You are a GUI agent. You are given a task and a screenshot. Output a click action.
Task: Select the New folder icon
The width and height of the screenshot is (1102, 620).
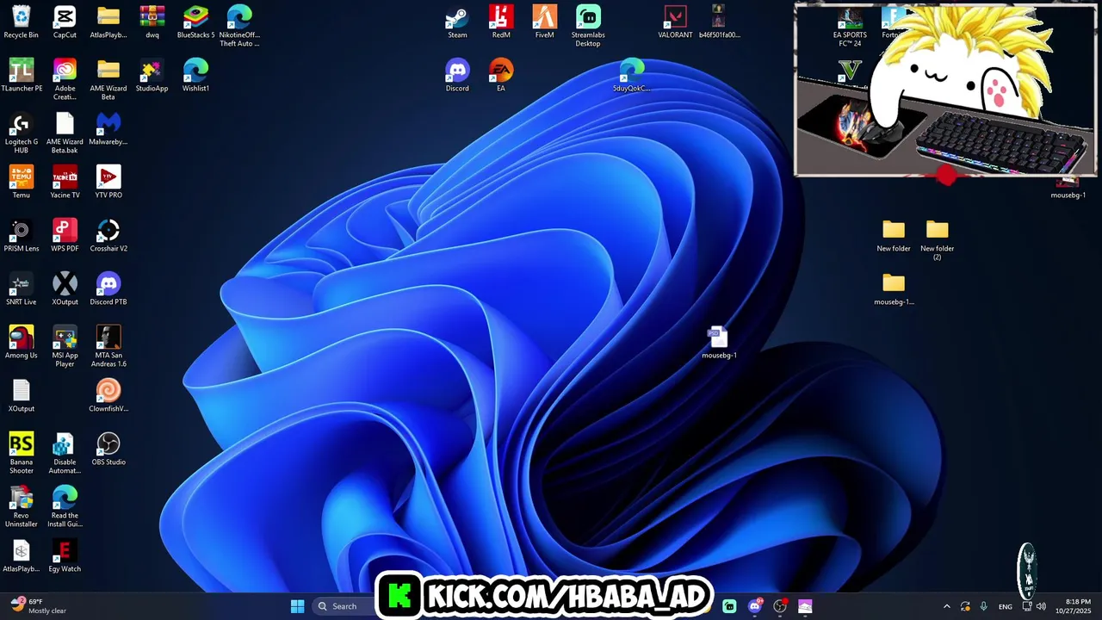point(894,236)
